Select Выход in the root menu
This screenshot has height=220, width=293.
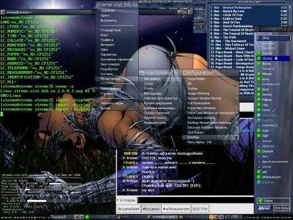pyautogui.click(x=117, y=108)
